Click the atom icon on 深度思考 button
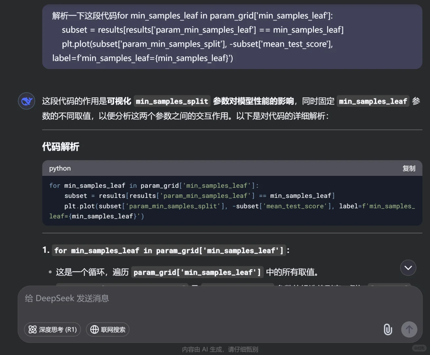 pyautogui.click(x=33, y=329)
